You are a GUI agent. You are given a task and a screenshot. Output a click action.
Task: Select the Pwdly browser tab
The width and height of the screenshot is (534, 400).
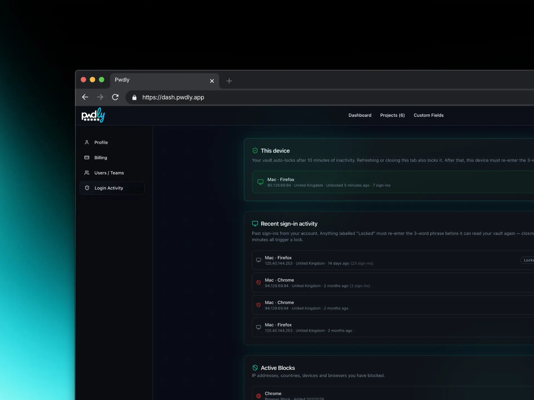164,81
